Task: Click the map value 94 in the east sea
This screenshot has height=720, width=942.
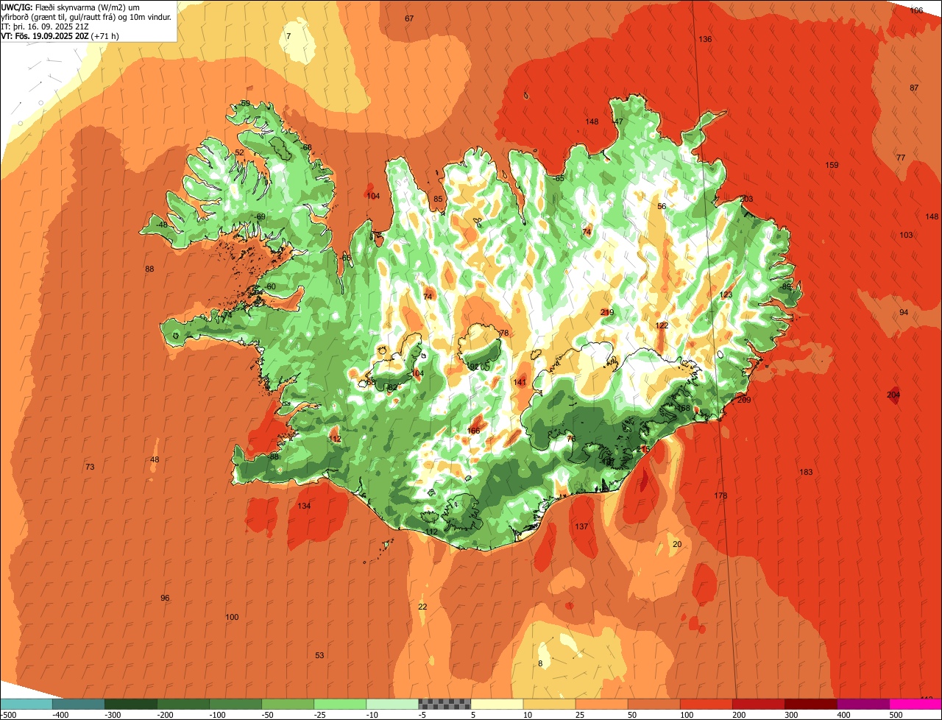Action: point(904,312)
